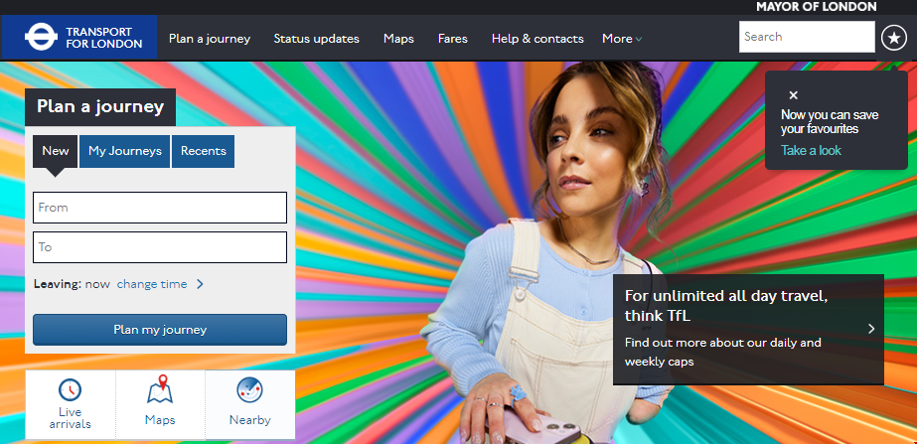The image size is (917, 444).
Task: Switch to the My Journeys tab
Action: point(124,151)
